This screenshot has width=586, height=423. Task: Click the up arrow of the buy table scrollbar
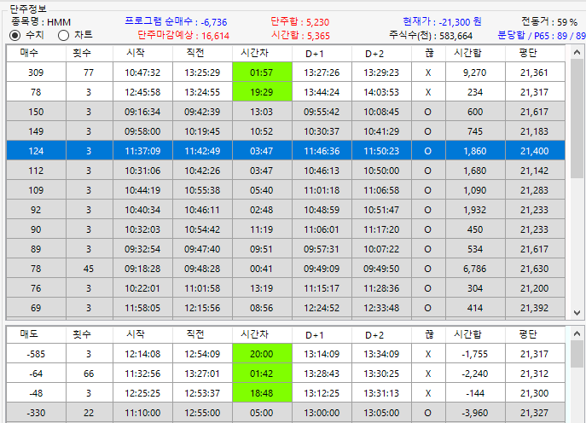tap(577, 52)
